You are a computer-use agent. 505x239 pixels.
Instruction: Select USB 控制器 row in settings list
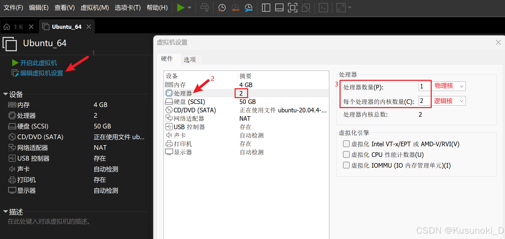(x=246, y=127)
